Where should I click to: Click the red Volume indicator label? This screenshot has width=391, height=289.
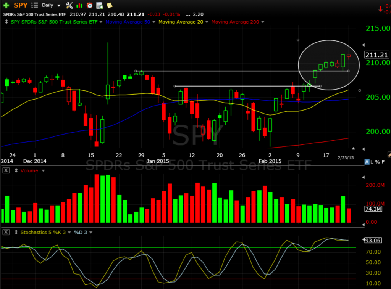tap(29, 170)
